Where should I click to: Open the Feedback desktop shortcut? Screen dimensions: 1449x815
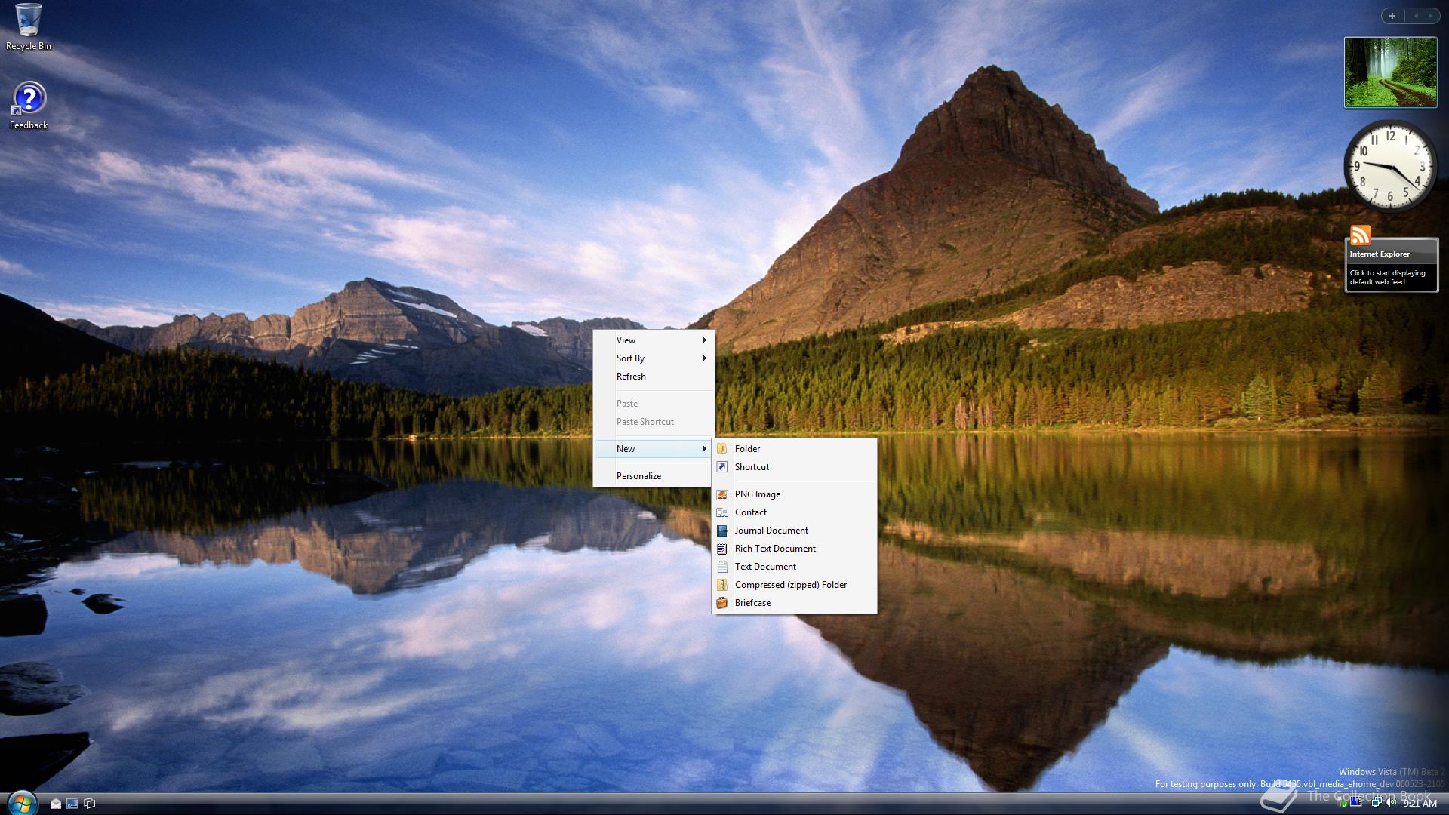[29, 99]
